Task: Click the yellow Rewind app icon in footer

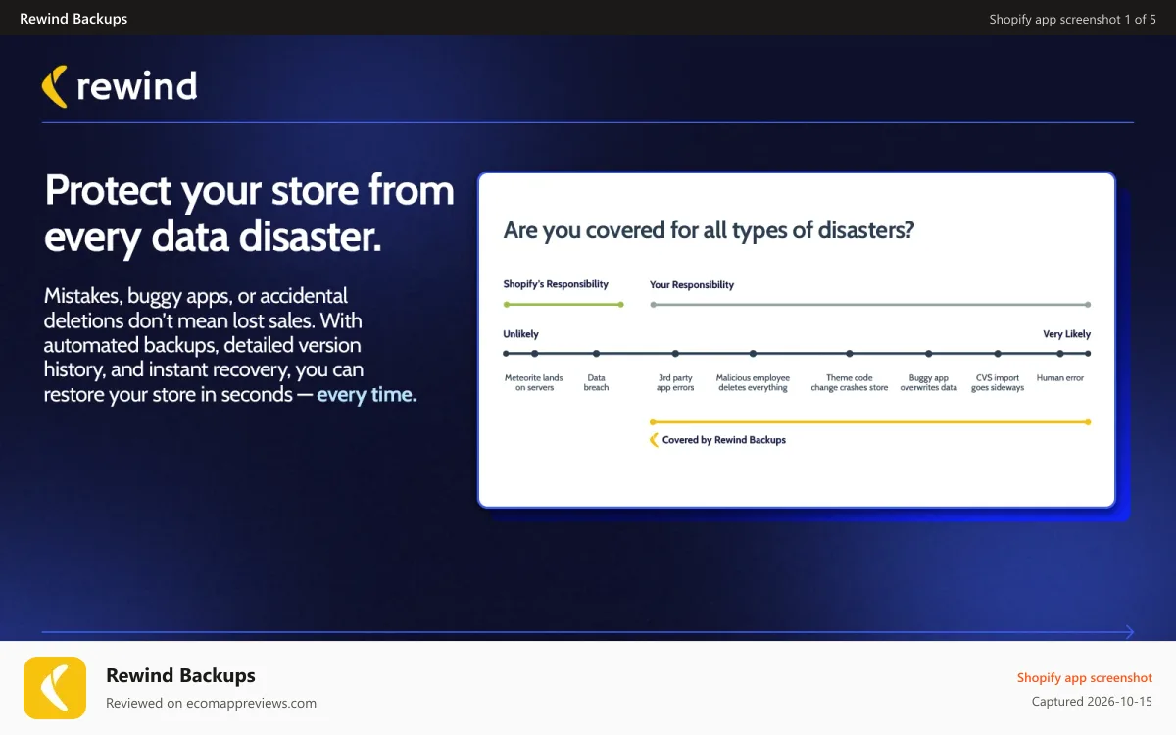Action: coord(55,688)
